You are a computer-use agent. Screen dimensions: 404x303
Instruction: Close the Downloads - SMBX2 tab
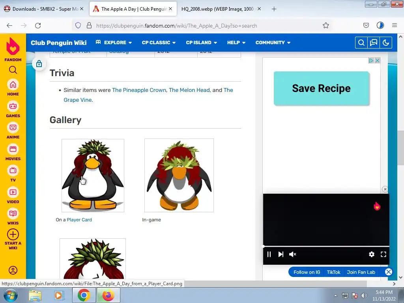pos(81,9)
